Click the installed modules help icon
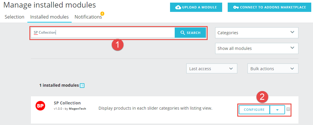This screenshot has width=313, height=125. point(82,86)
